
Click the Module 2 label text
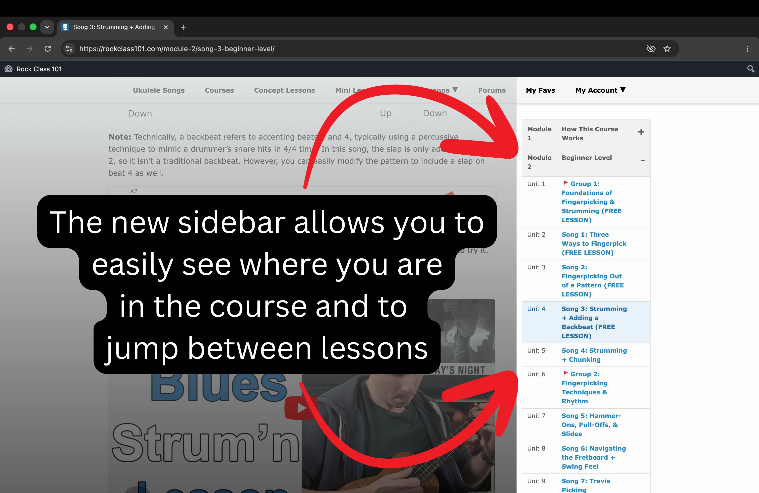pos(539,162)
